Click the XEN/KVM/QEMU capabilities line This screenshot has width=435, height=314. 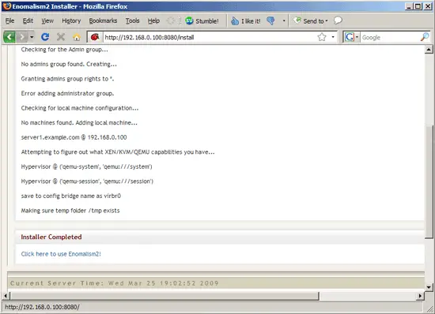[x=118, y=152]
